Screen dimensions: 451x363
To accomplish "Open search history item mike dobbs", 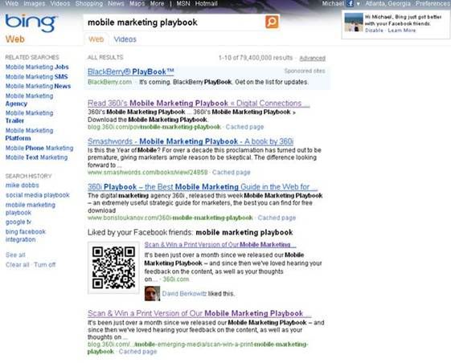I will tap(23, 185).
